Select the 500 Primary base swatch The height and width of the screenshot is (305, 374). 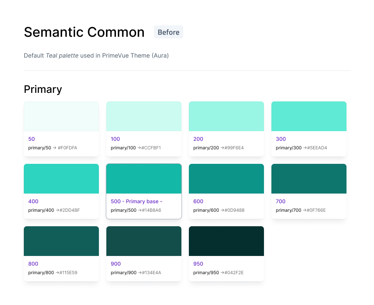(144, 179)
